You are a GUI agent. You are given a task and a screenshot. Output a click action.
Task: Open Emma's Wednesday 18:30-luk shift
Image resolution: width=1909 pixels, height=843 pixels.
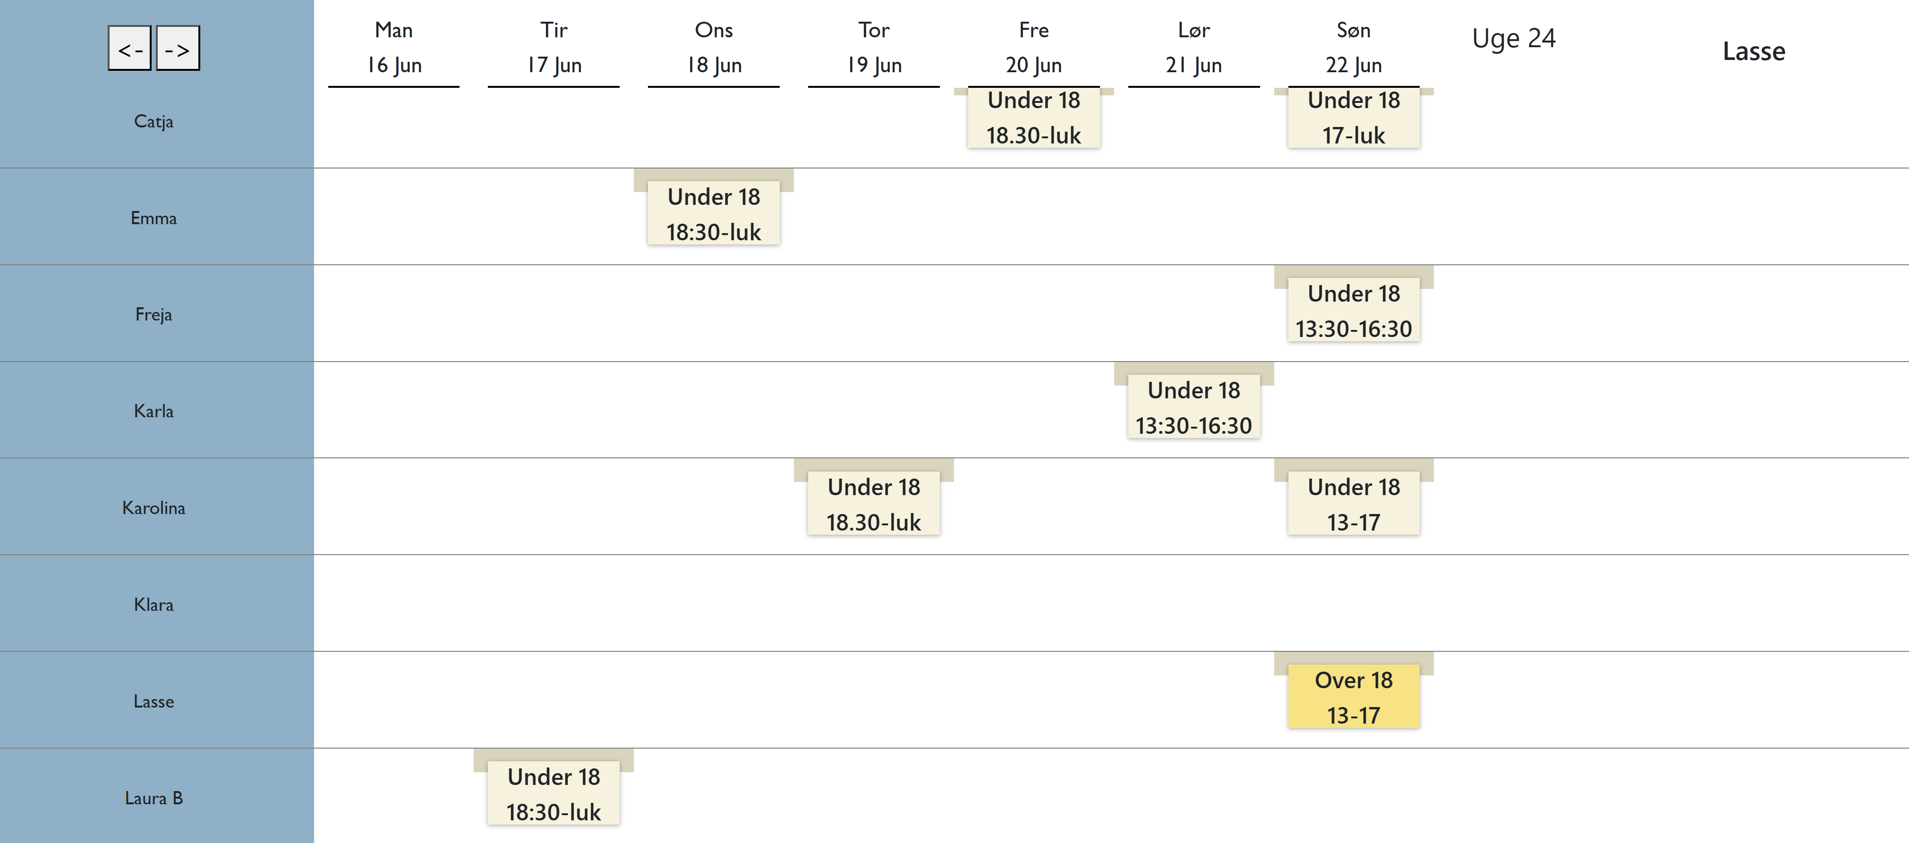[x=714, y=214]
